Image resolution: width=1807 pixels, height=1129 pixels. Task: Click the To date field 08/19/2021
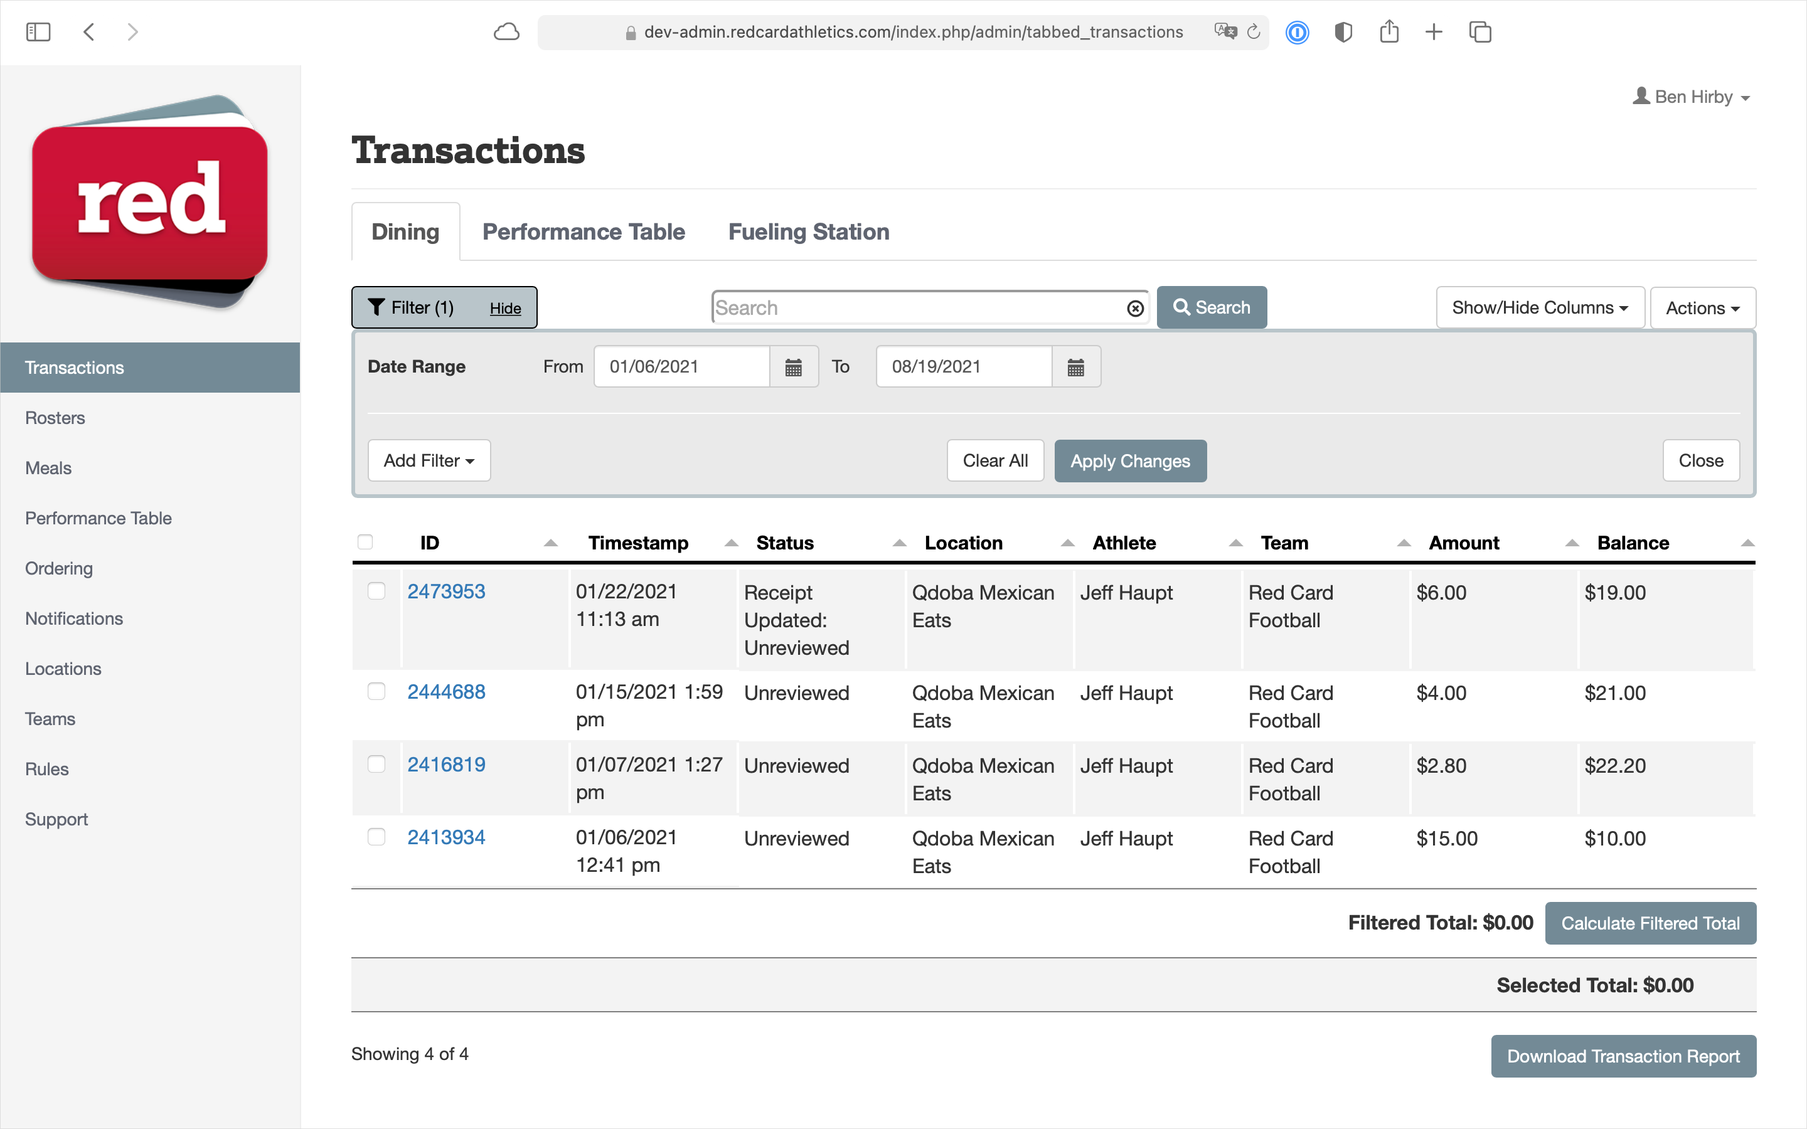tap(964, 367)
